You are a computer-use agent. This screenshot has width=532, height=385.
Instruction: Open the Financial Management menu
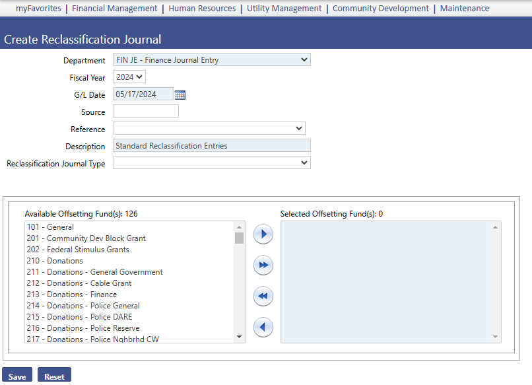pyautogui.click(x=115, y=9)
